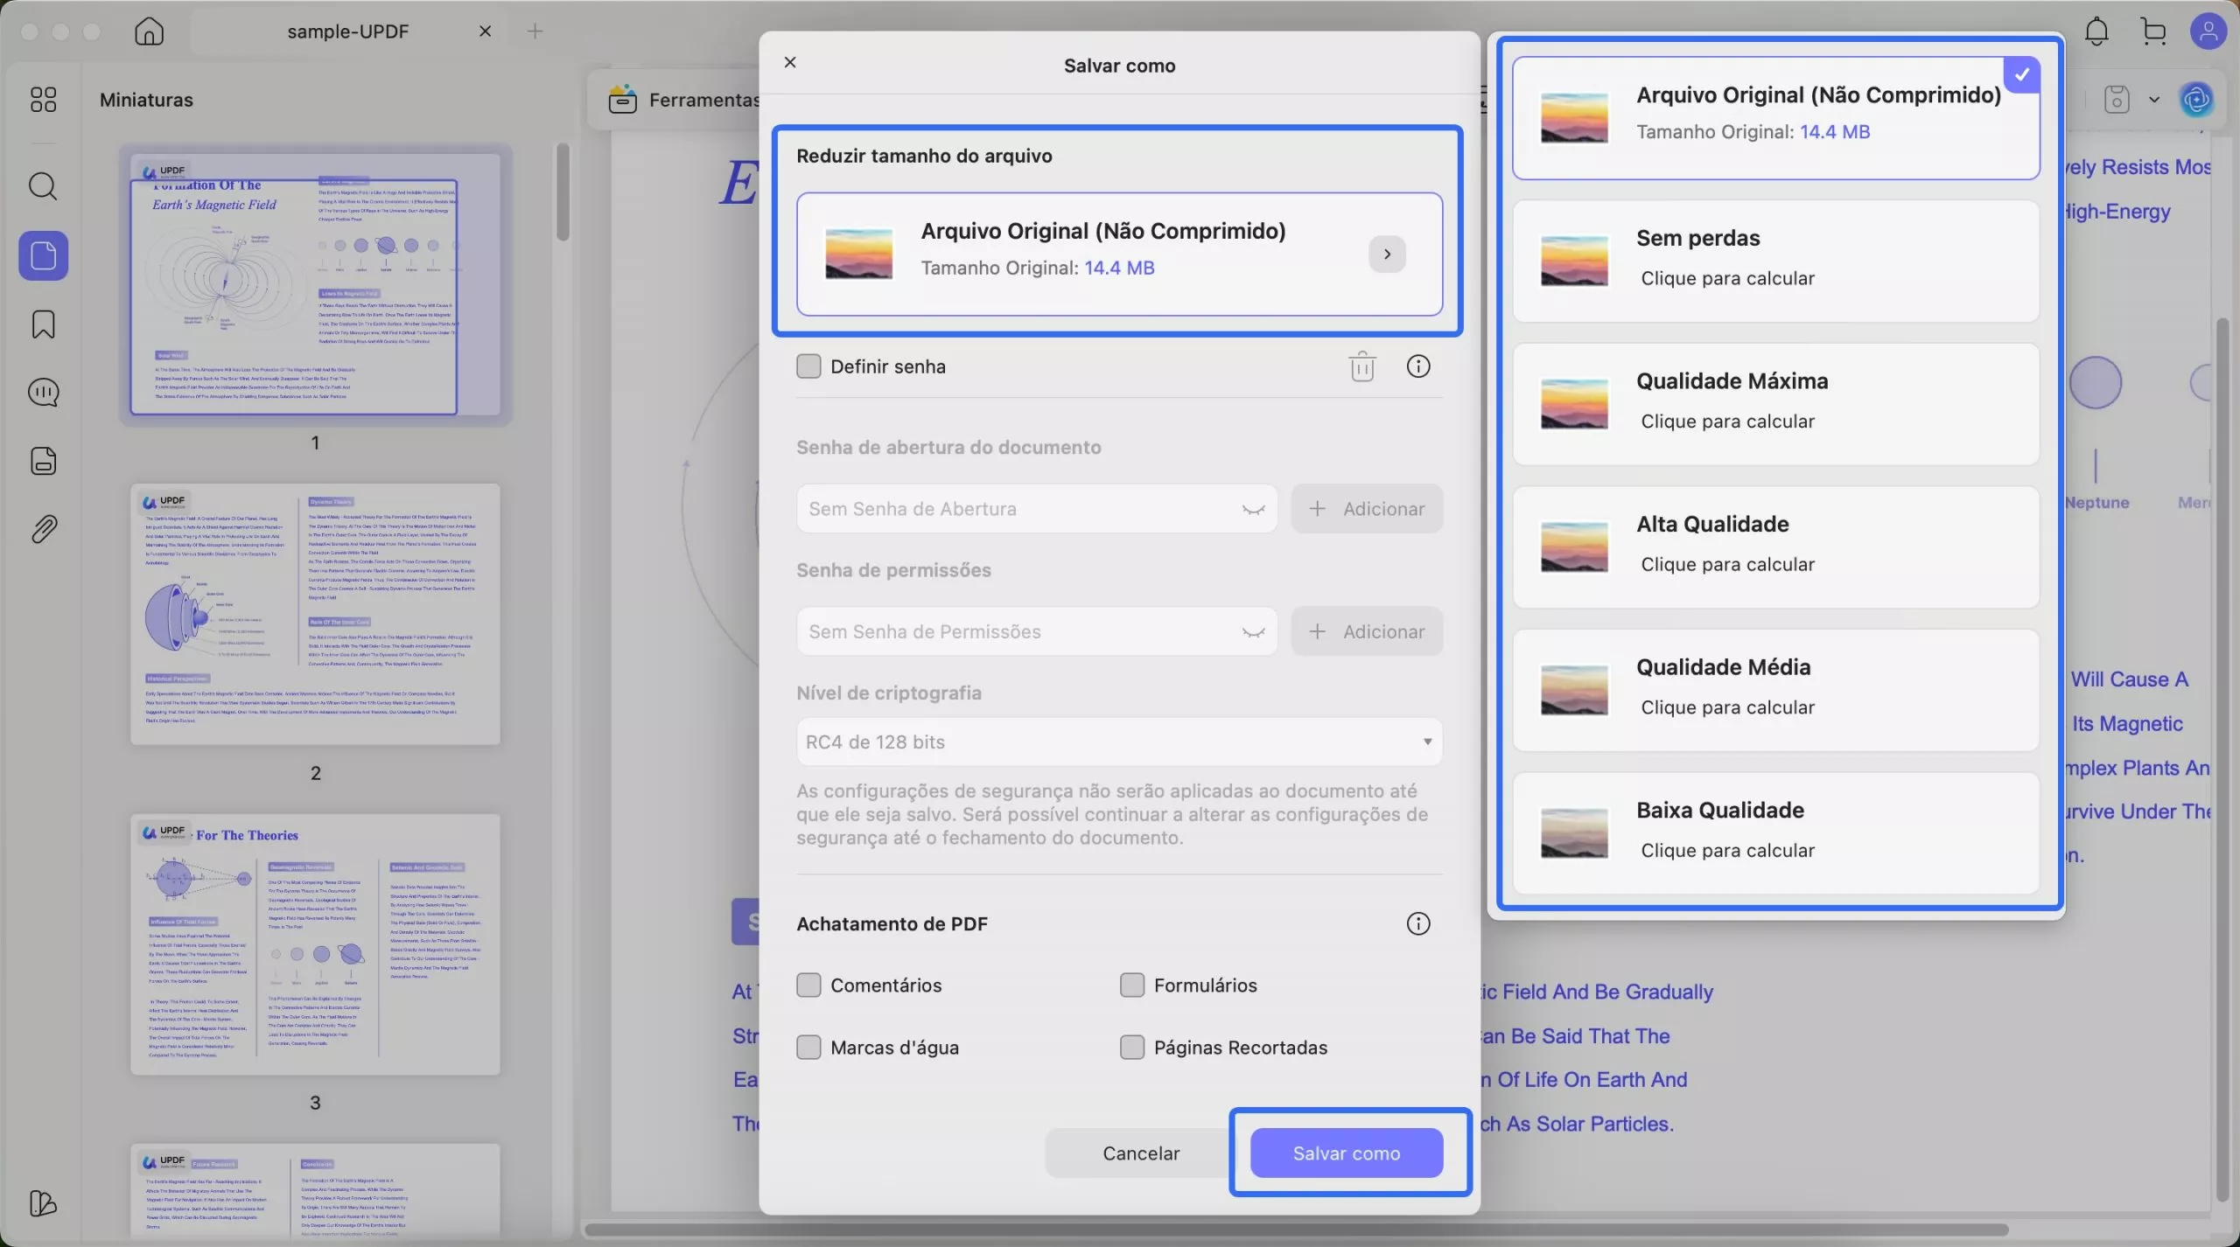
Task: Open the shopping cart icon
Action: click(x=2153, y=31)
